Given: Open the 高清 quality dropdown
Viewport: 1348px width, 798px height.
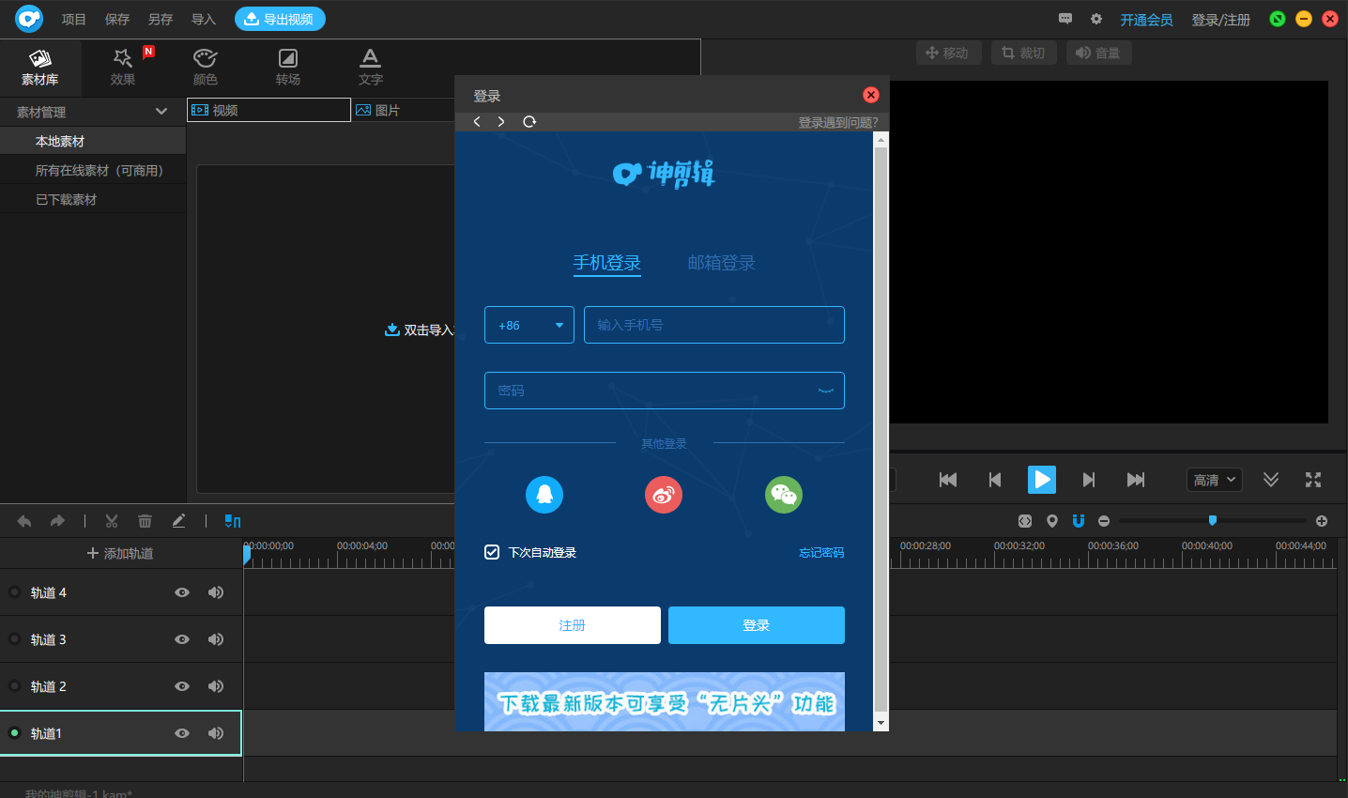Looking at the screenshot, I should pos(1215,480).
